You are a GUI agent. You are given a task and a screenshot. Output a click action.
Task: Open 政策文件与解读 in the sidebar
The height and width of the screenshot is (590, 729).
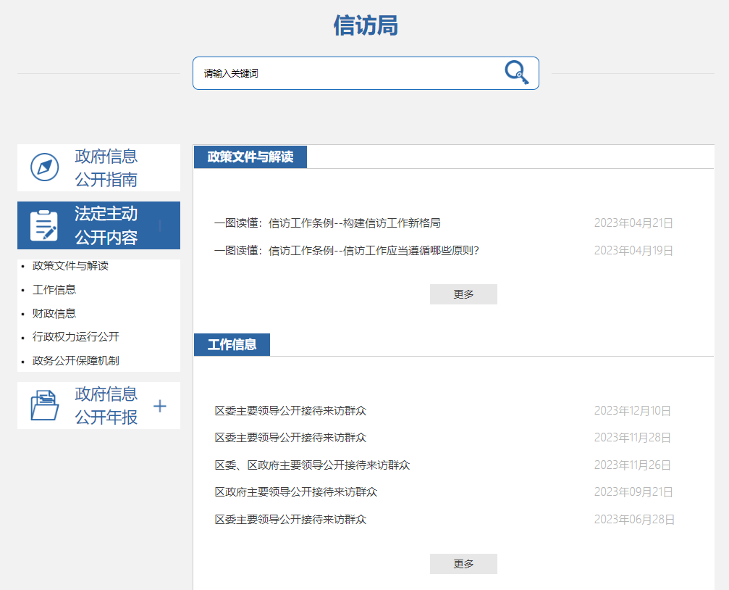tap(70, 266)
